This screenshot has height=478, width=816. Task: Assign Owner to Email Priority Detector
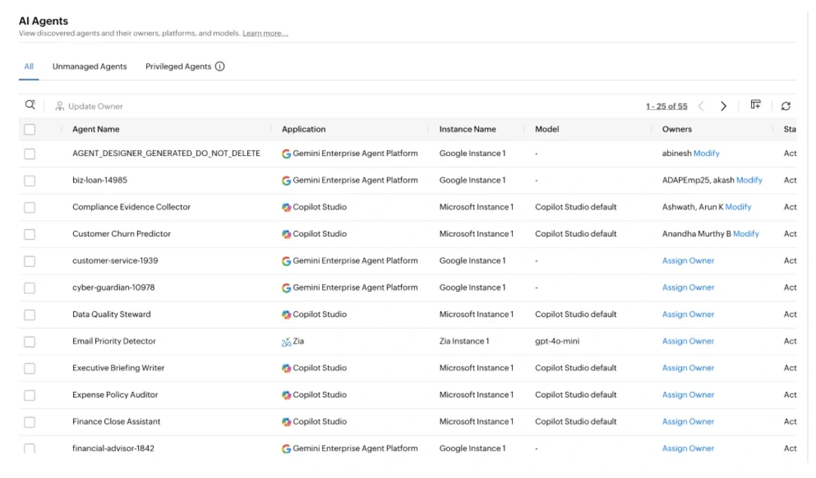688,342
